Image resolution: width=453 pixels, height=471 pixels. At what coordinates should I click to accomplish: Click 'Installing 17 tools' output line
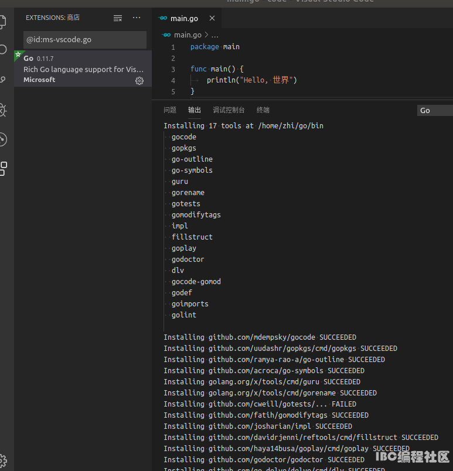coord(243,126)
